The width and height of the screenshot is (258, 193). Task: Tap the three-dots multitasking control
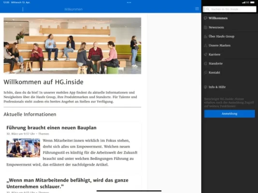pos(129,2)
